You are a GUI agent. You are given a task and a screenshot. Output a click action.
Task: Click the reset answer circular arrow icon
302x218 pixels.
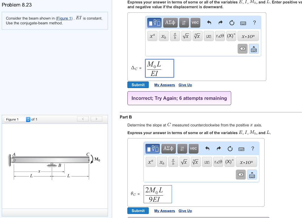pos(231,22)
